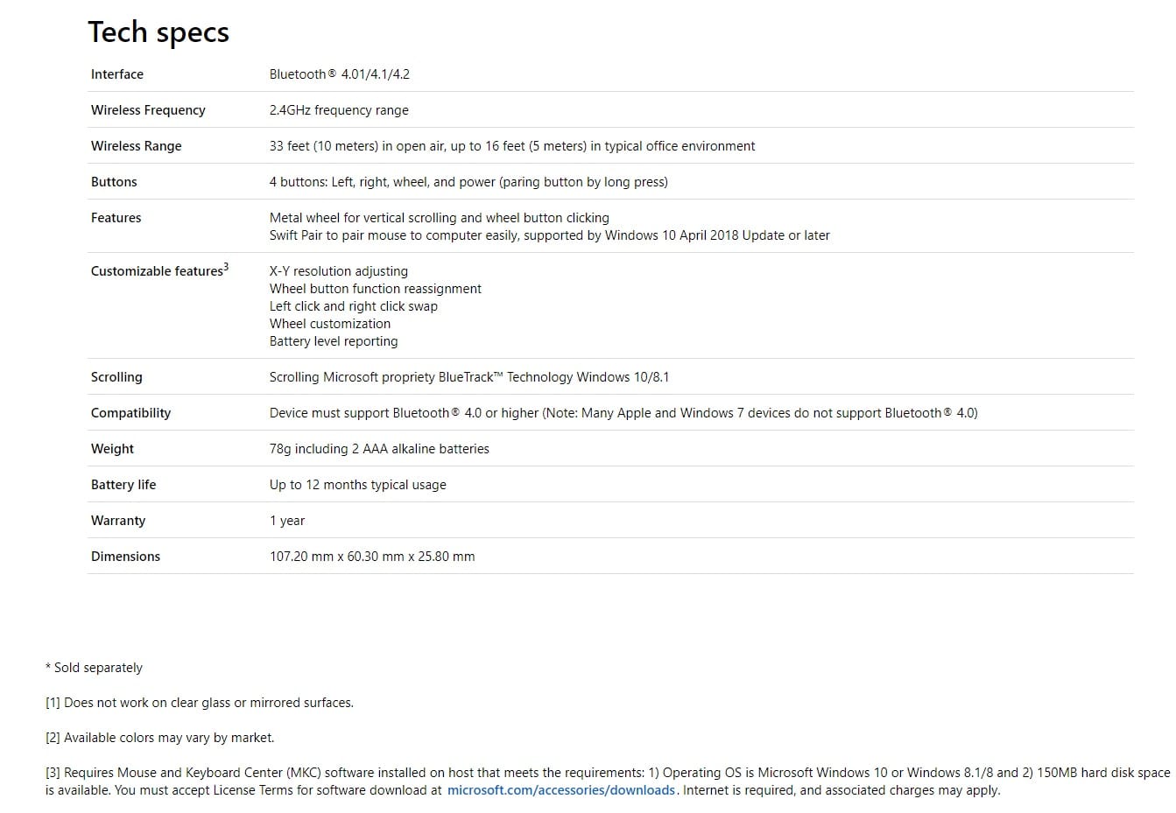Viewport: 1176px width, 813px height.
Task: Click the Buttons row label
Action: (114, 182)
